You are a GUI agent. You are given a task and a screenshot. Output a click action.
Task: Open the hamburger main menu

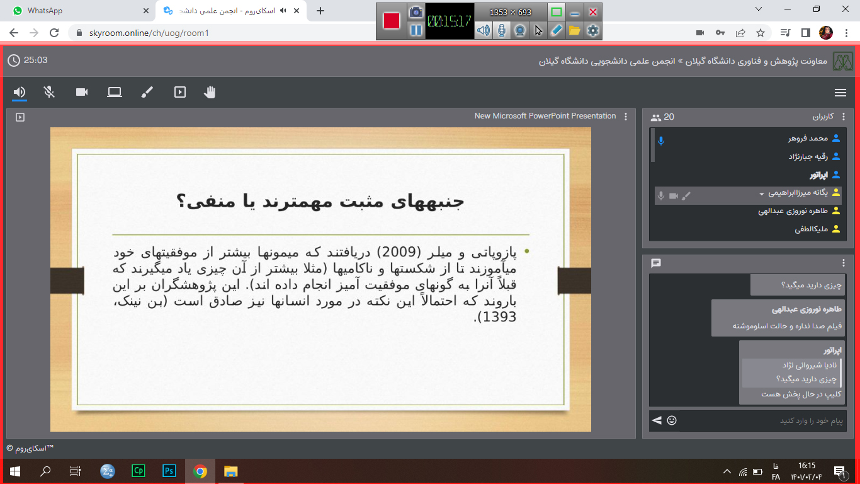click(x=840, y=93)
